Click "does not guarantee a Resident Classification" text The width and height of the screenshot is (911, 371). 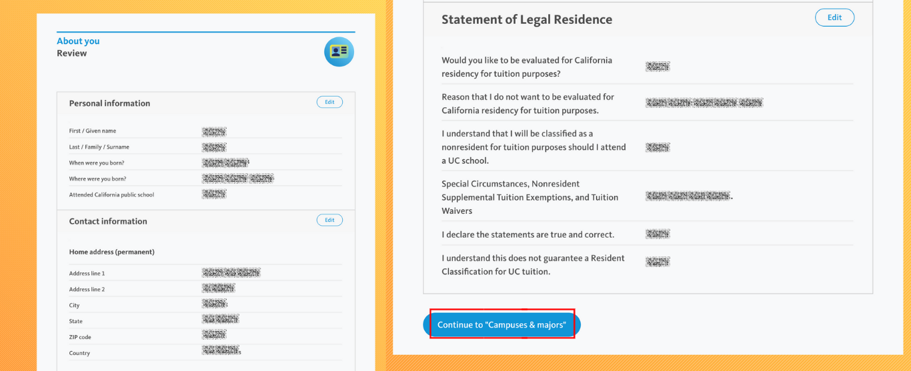534,264
